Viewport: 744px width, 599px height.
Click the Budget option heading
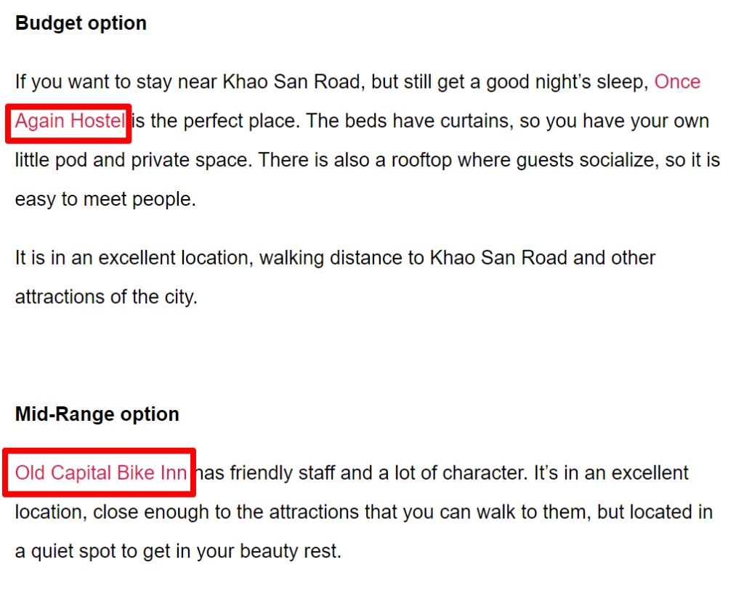(x=81, y=24)
